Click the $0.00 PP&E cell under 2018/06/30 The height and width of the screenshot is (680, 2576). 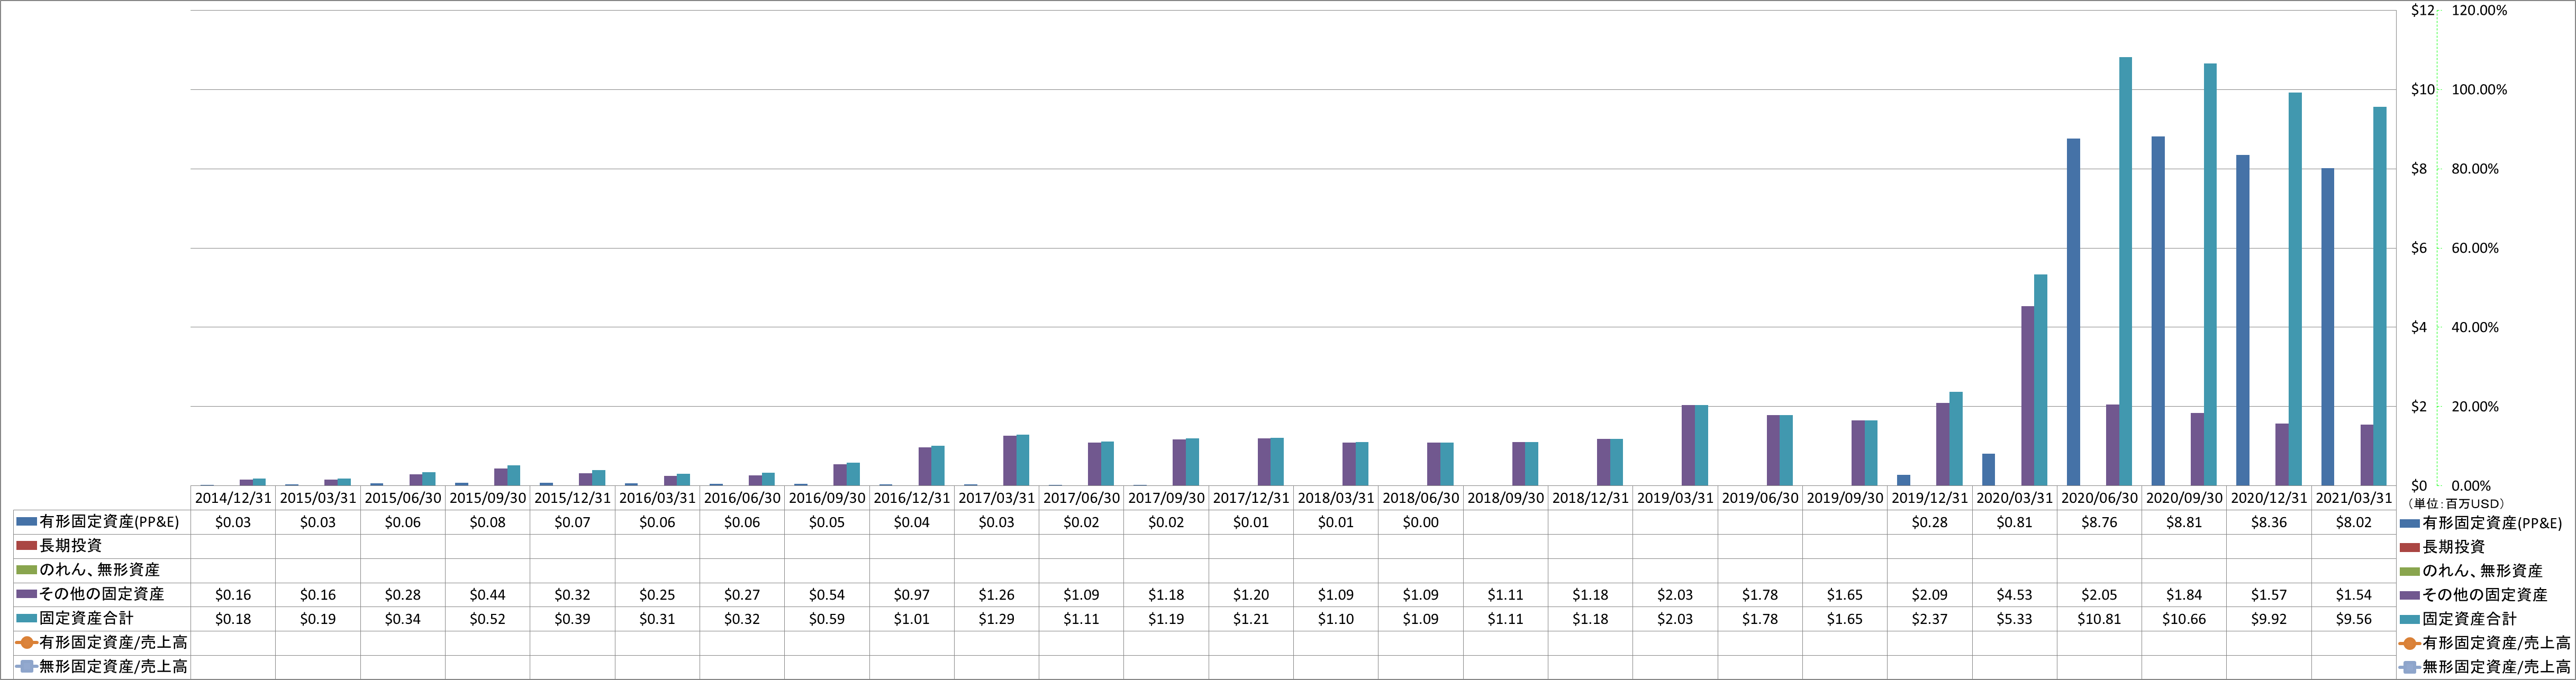point(1420,522)
